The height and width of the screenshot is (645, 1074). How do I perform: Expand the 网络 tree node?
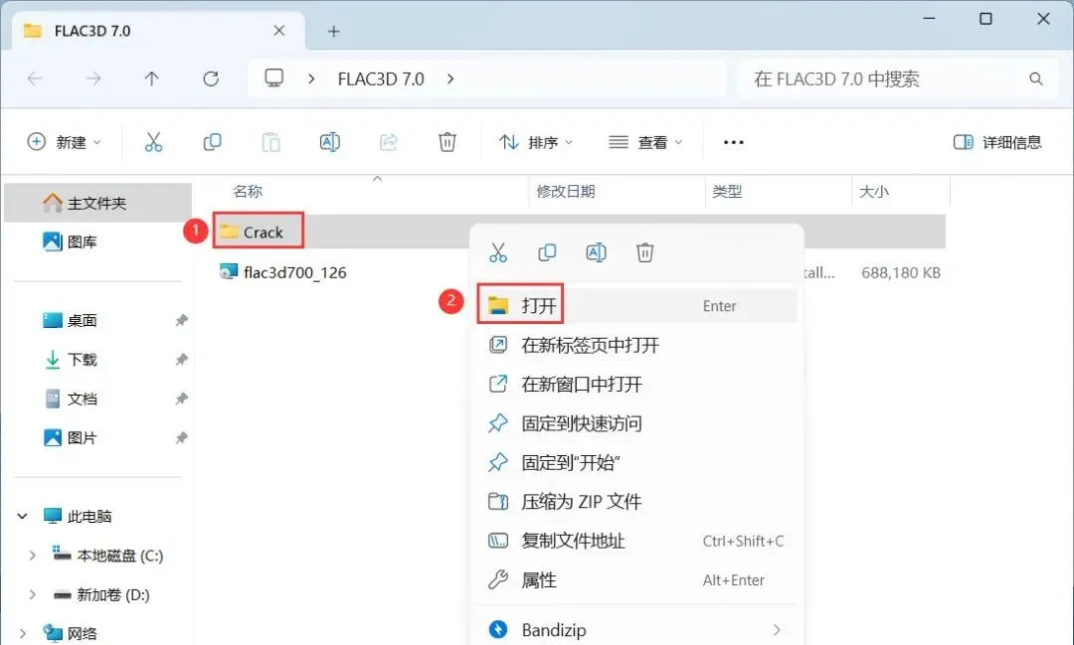click(23, 633)
